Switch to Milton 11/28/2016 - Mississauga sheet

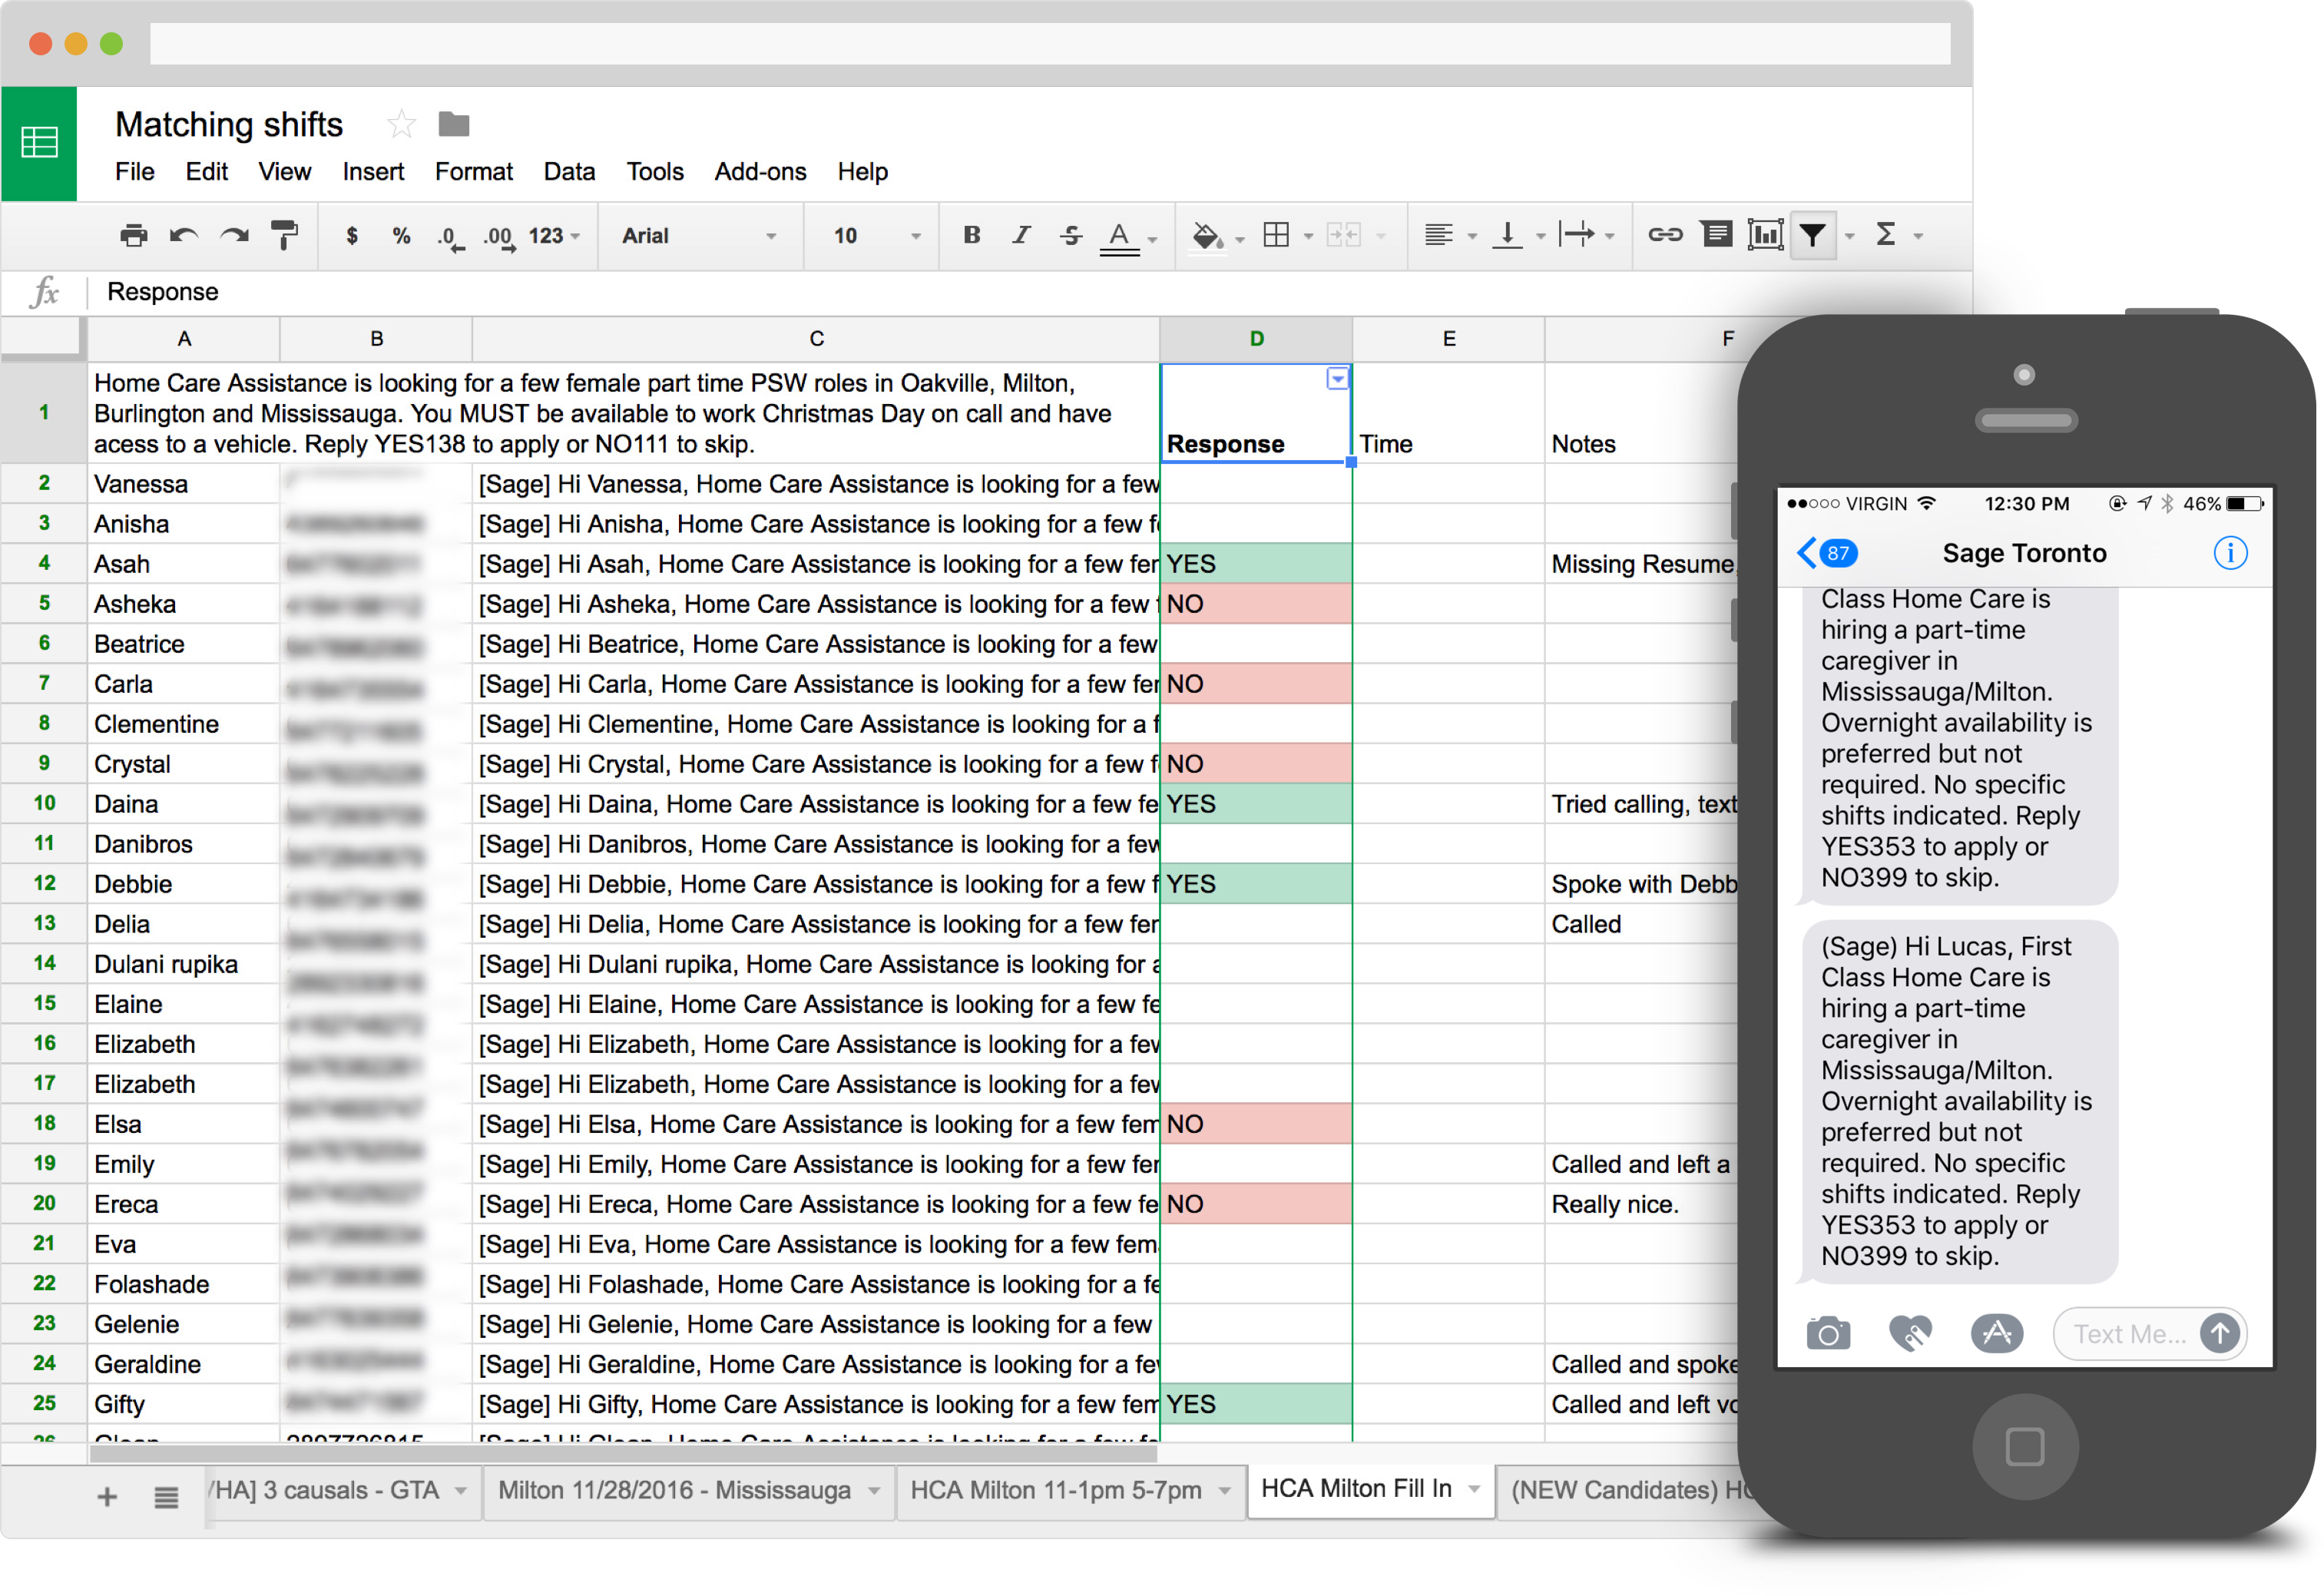click(x=688, y=1491)
